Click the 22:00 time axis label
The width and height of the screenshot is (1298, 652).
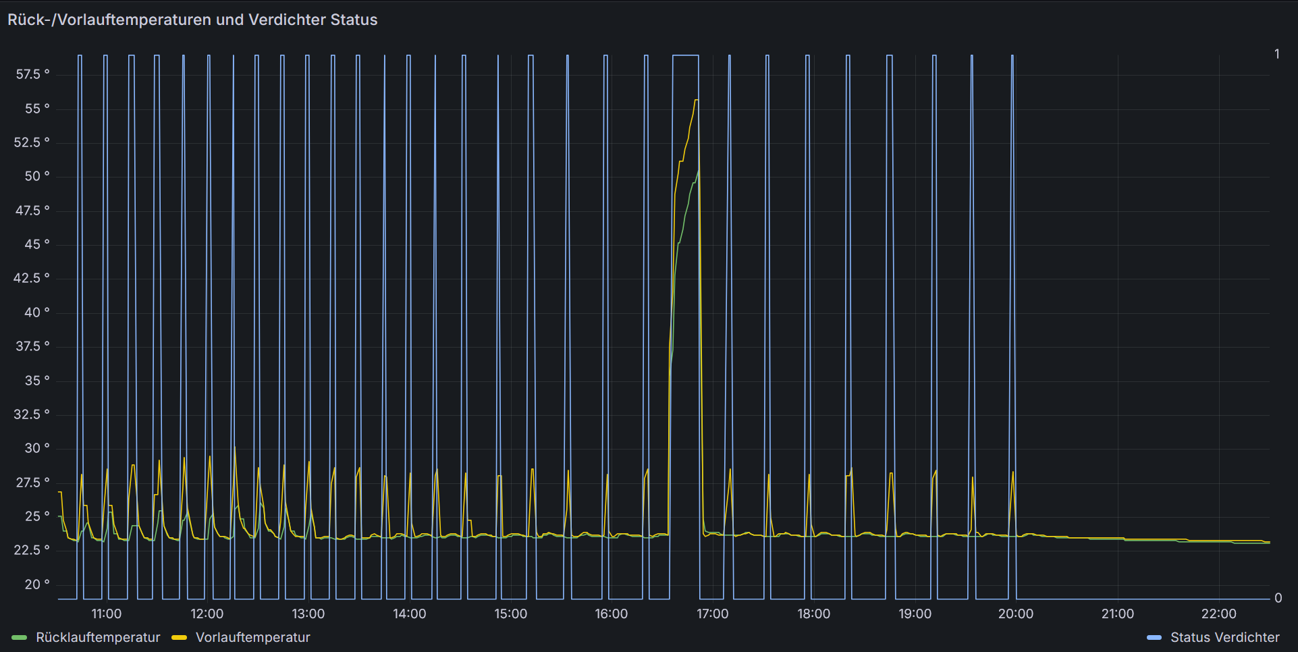click(1218, 614)
